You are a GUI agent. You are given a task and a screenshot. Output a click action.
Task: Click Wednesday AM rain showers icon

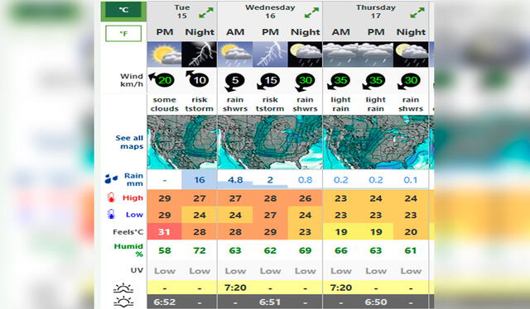pyautogui.click(x=235, y=55)
